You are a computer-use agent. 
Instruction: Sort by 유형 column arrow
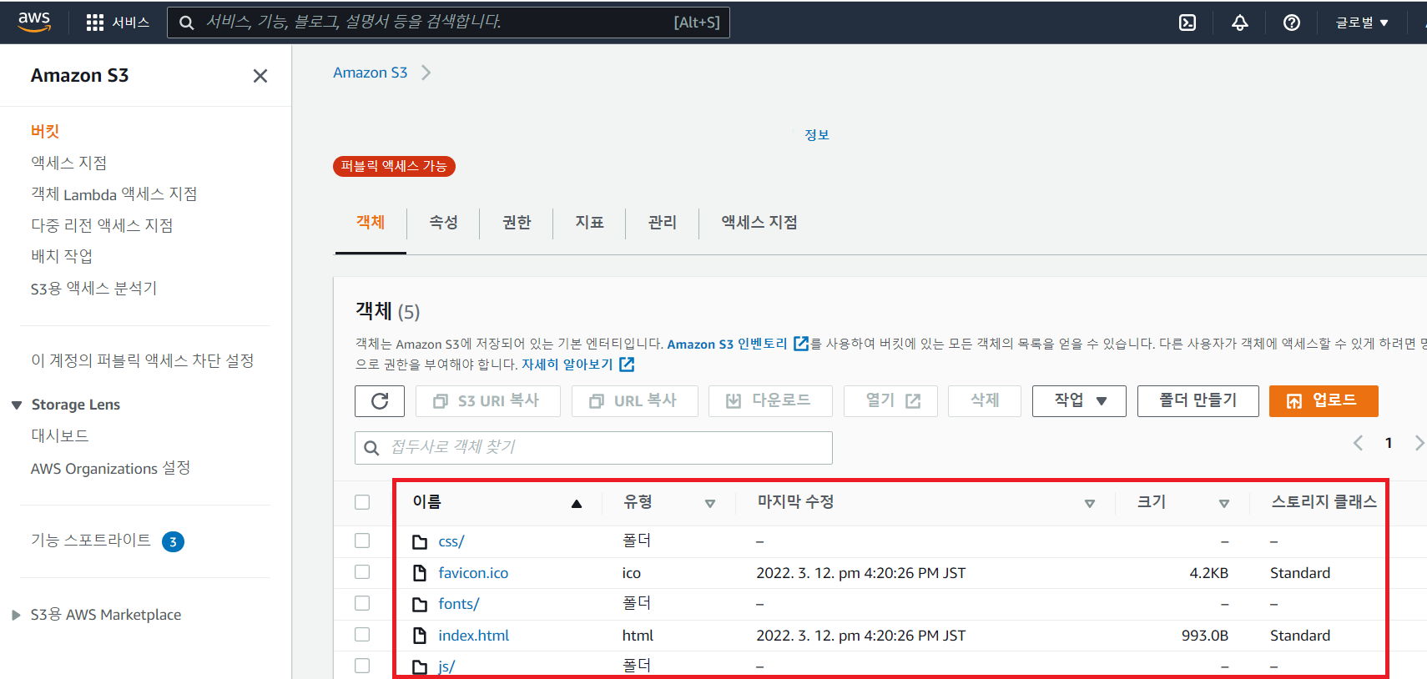click(710, 503)
